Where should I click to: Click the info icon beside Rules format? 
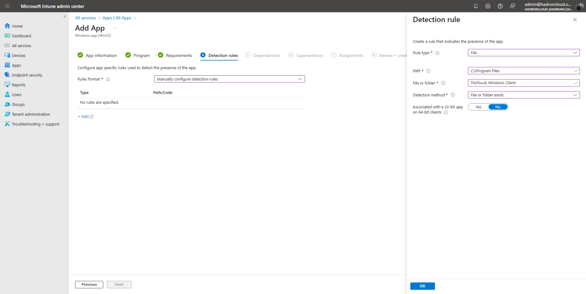click(108, 79)
